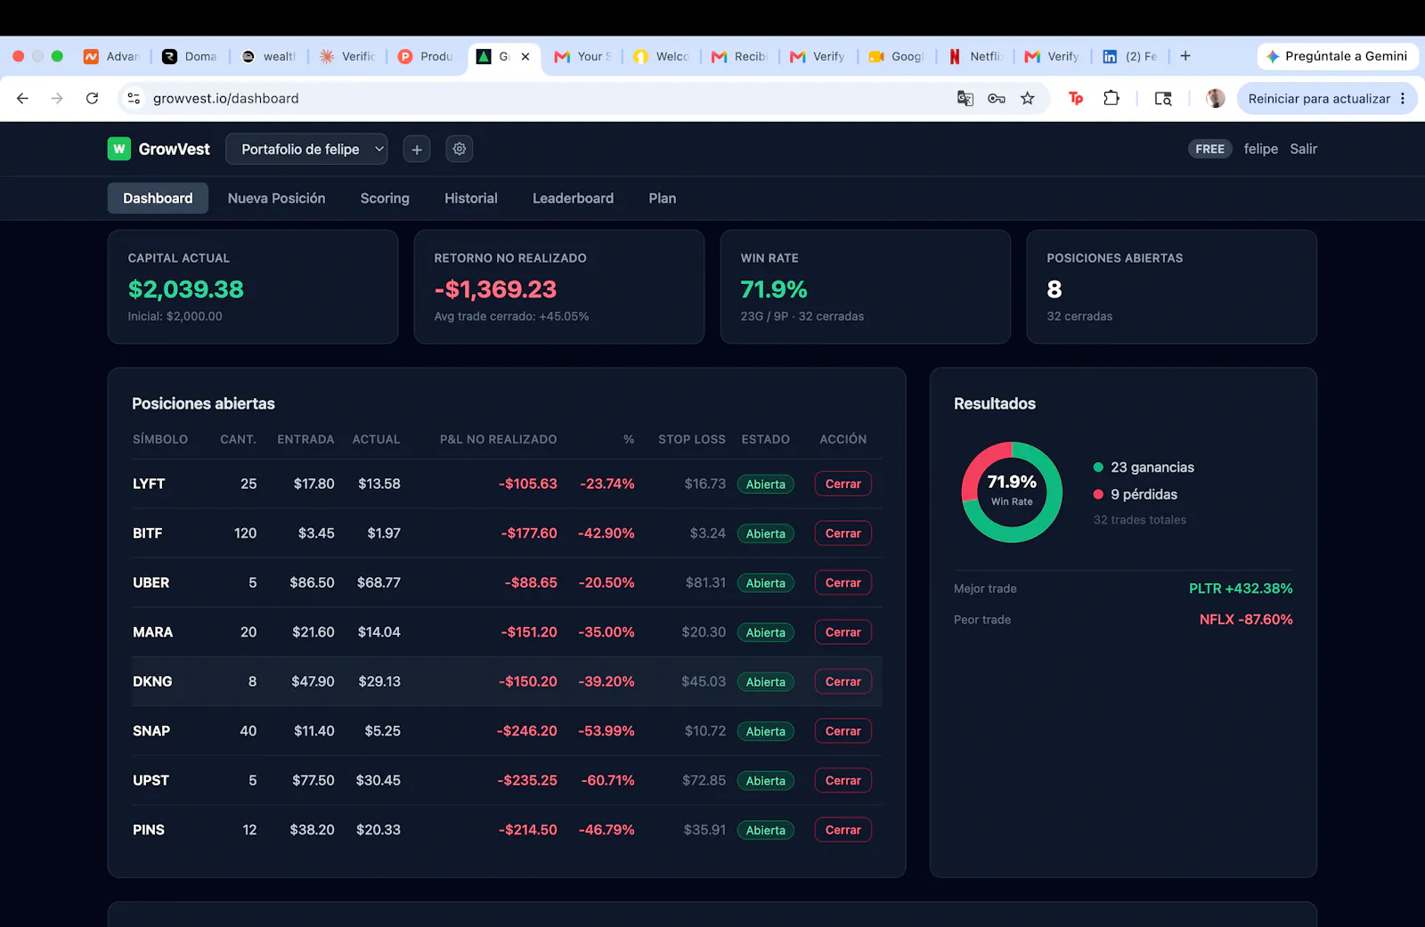Switch to the Google tab
Image resolution: width=1425 pixels, height=927 pixels.
897,56
